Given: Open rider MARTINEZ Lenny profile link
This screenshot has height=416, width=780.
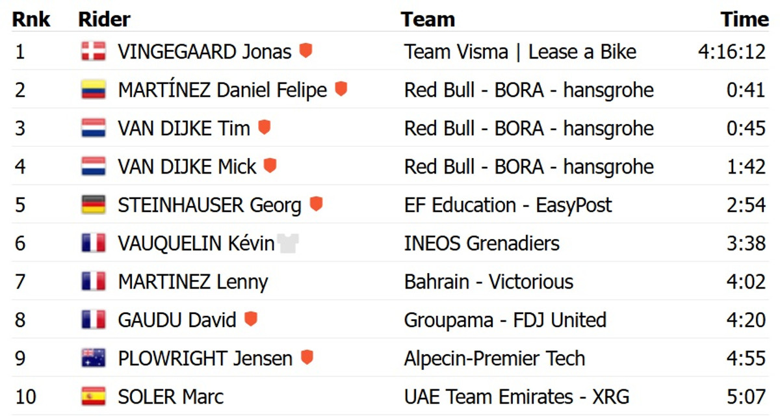Looking at the screenshot, I should point(192,282).
